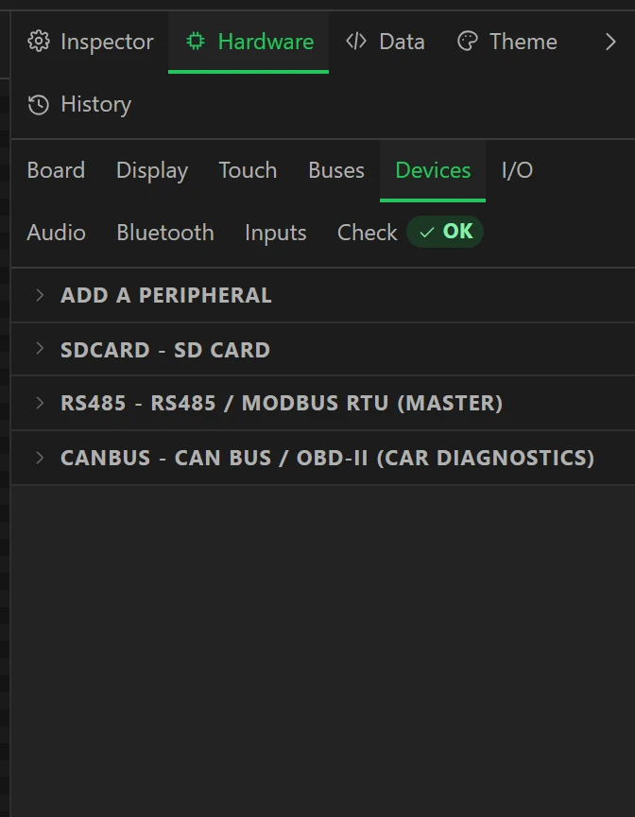The image size is (635, 817).
Task: Click 'SDCARD - SD CARD' heading text
Action: pyautogui.click(x=165, y=350)
